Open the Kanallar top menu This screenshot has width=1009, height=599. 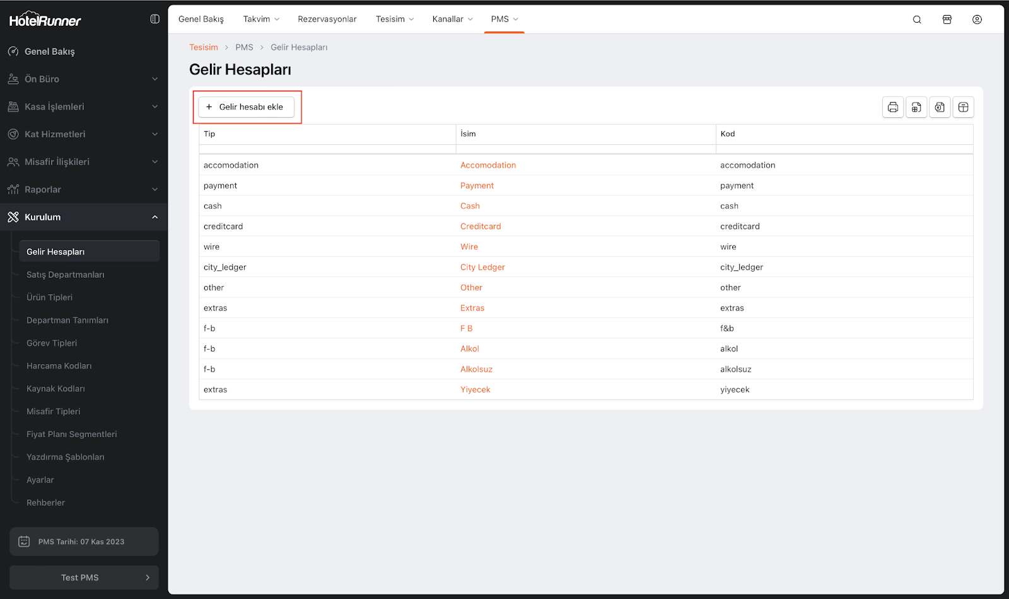tap(452, 19)
